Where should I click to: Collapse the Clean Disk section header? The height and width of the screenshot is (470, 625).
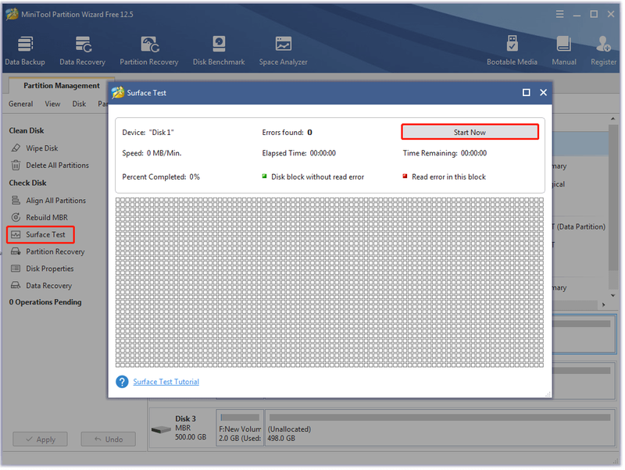coord(27,130)
